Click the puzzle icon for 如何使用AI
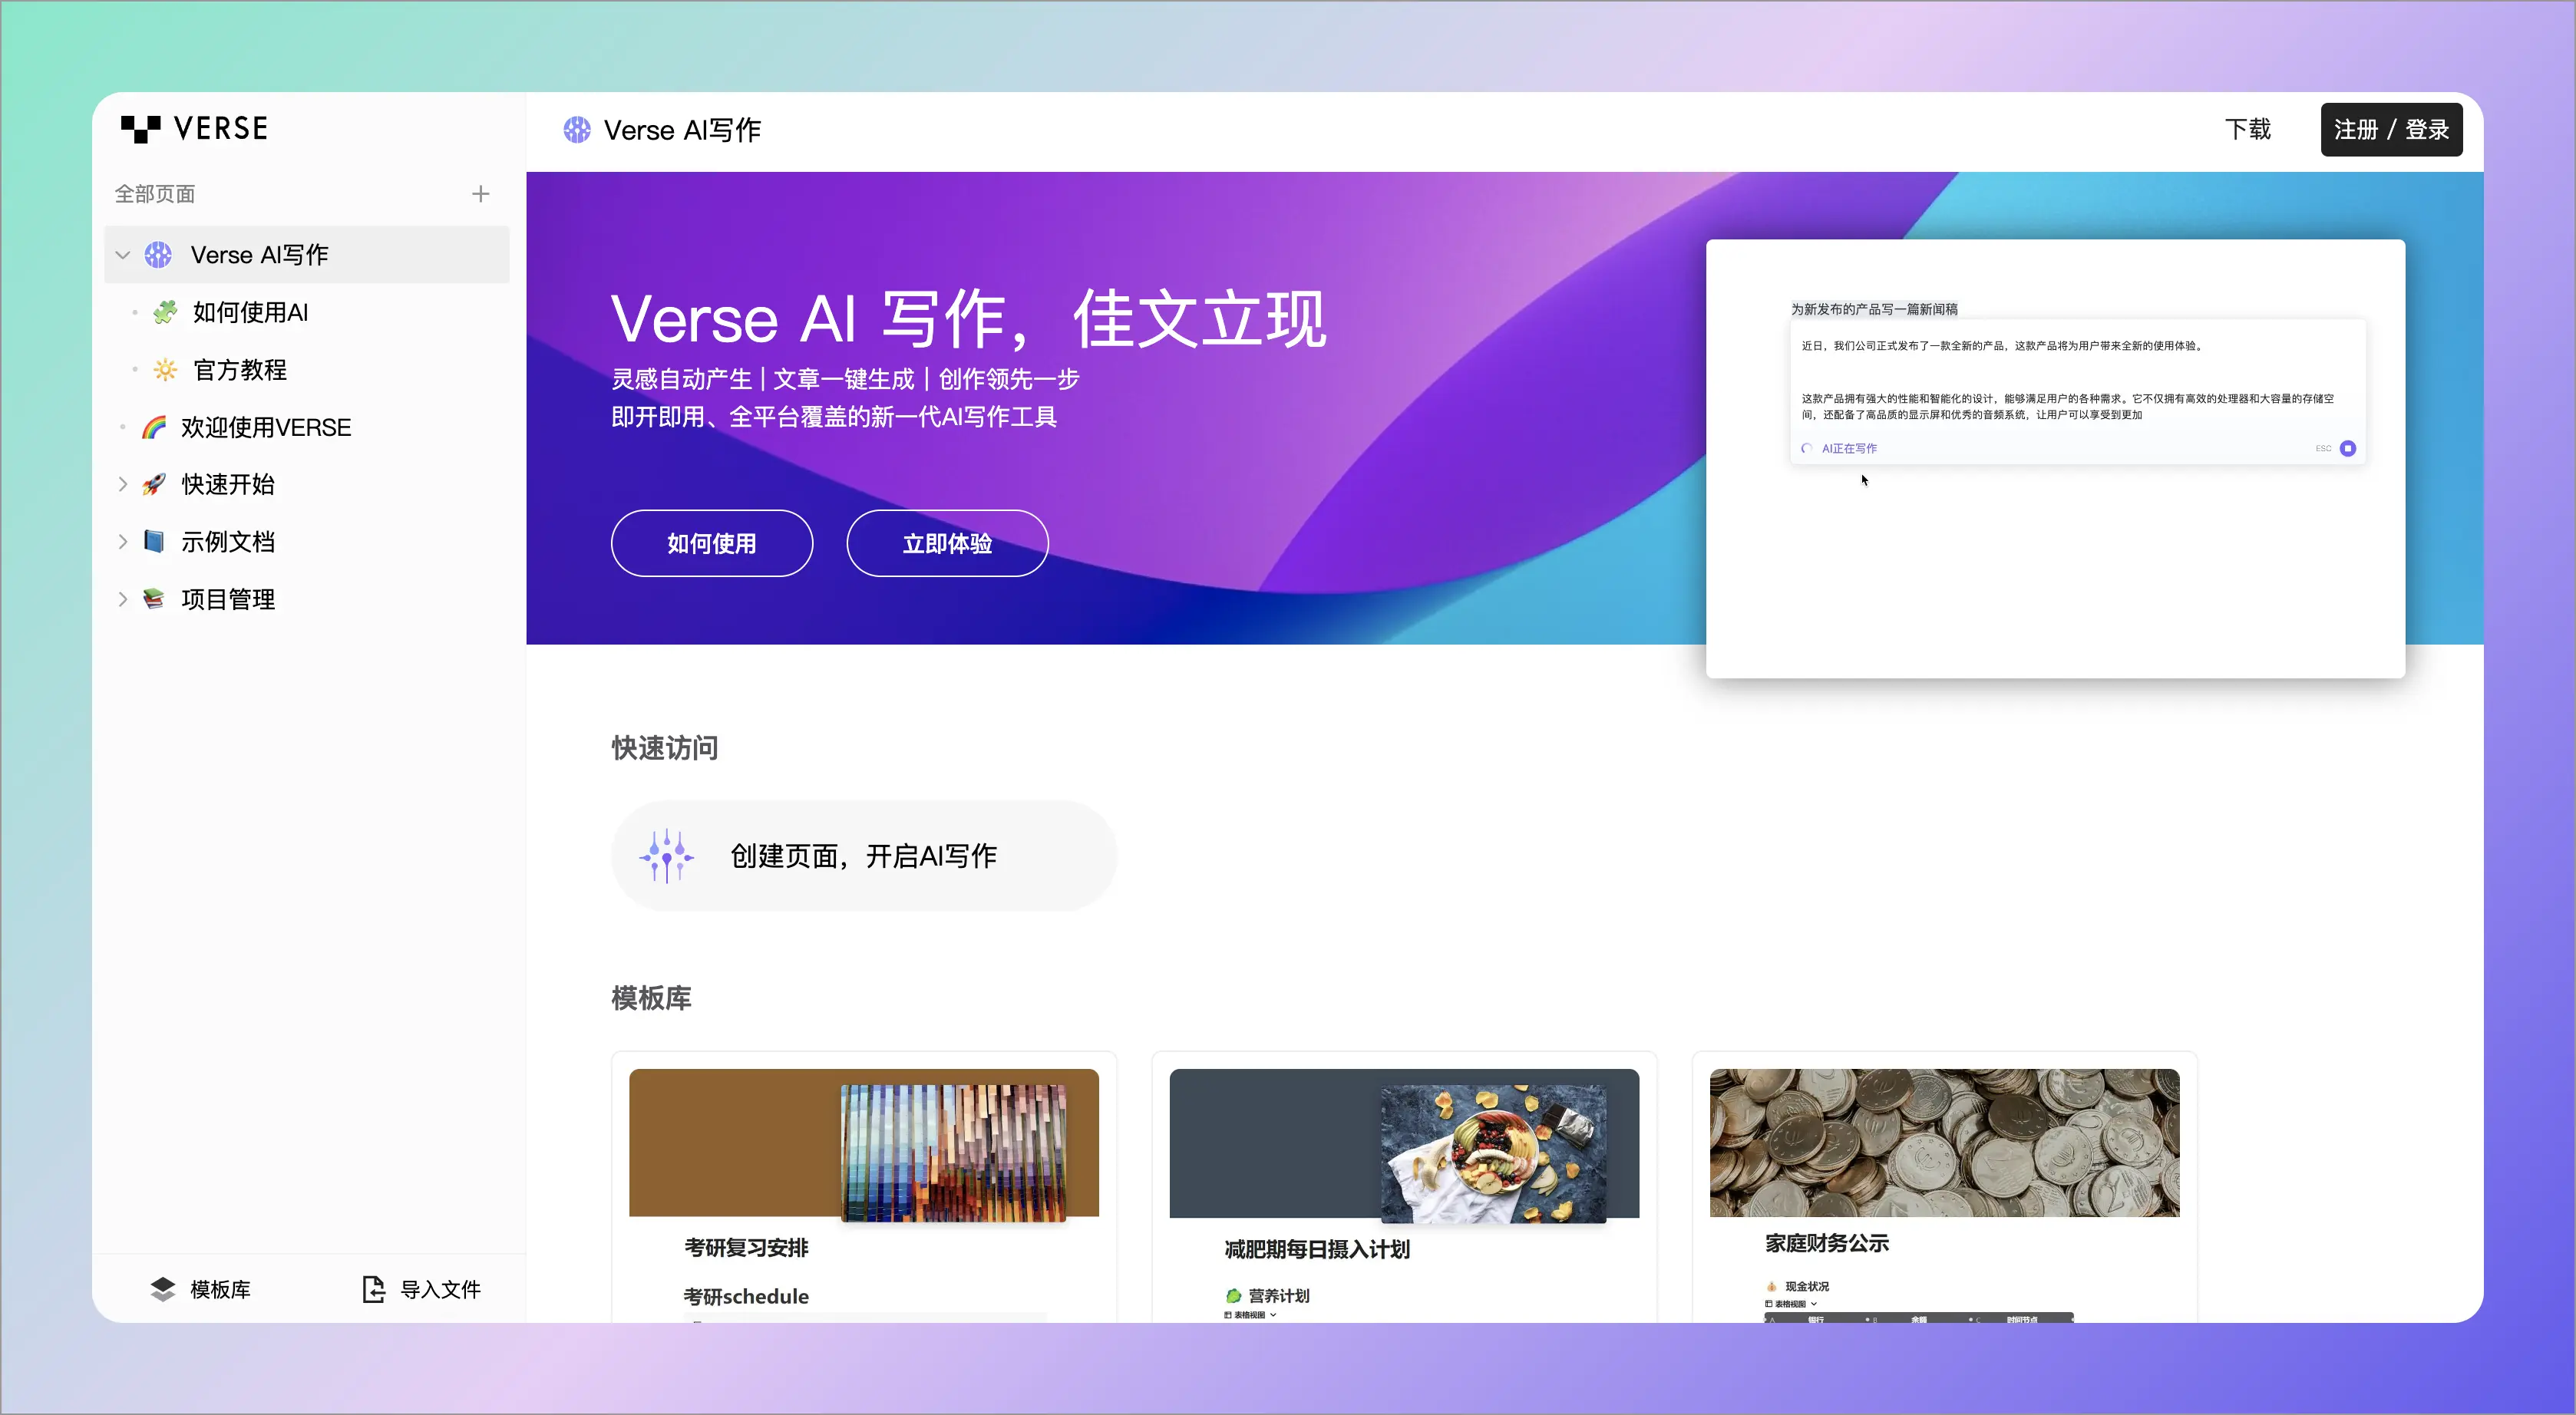Screen dimensions: 2576x1415 coord(165,312)
